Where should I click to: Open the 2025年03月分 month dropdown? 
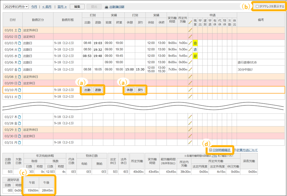(x=17, y=6)
